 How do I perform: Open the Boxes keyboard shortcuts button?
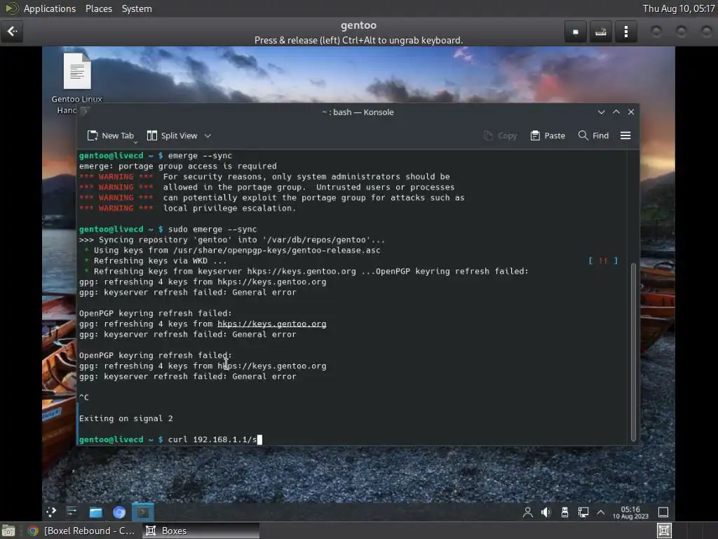pos(600,32)
